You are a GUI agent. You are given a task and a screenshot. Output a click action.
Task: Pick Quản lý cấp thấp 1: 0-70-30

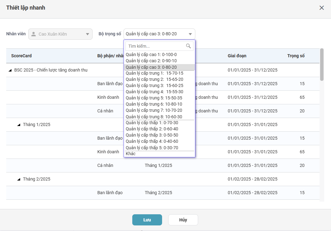(152, 123)
